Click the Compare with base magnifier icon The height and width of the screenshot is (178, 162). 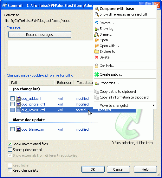point(97,9)
